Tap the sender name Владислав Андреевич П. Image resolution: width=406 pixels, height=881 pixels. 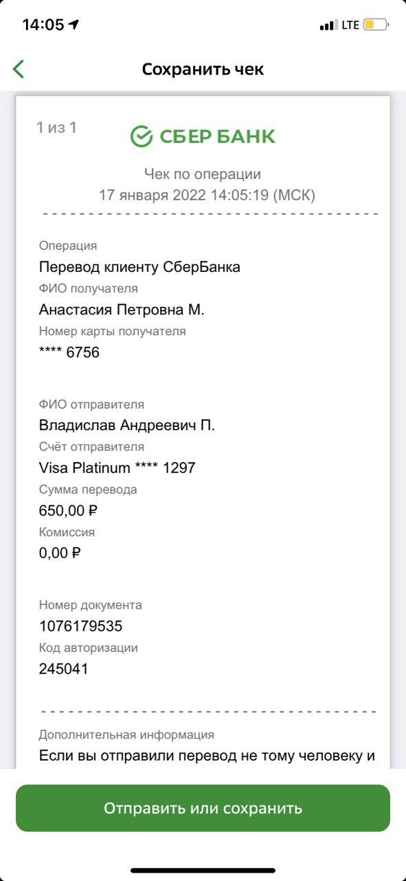[x=127, y=425]
